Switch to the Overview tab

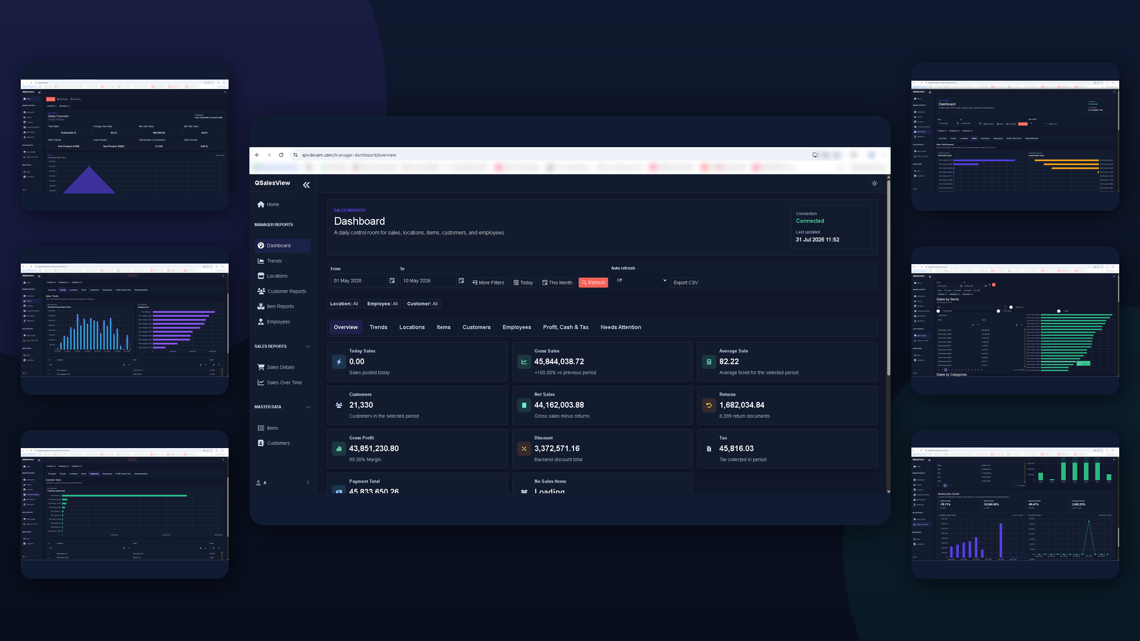coord(346,327)
